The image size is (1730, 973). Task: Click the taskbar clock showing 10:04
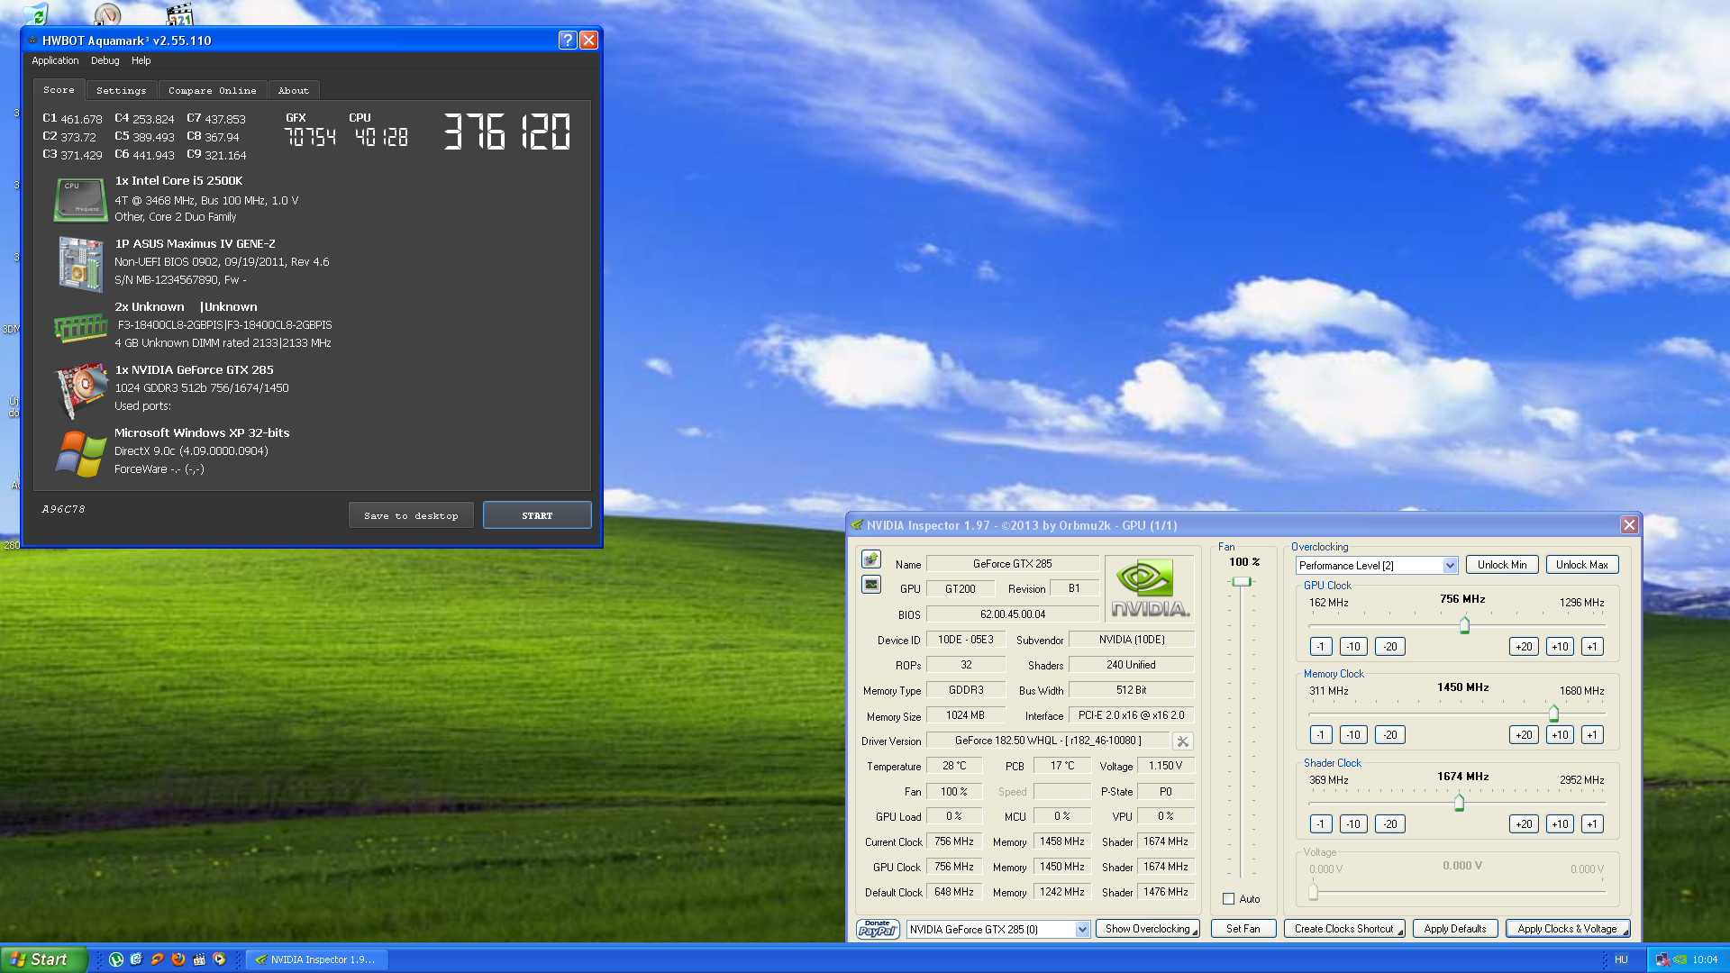(1705, 960)
